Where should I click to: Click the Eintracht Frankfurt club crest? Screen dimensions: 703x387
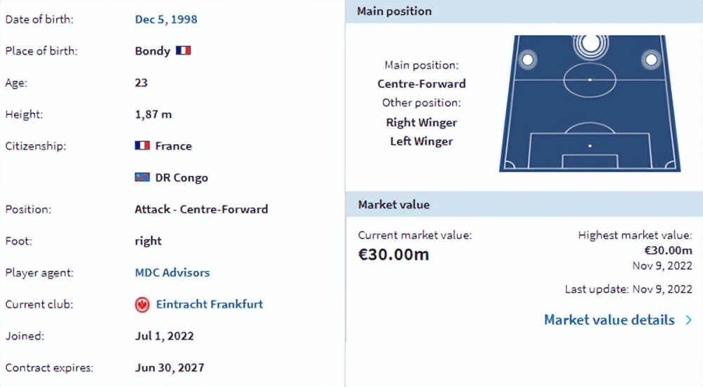pyautogui.click(x=142, y=305)
